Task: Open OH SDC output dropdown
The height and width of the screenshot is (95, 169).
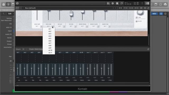Action: (75, 26)
